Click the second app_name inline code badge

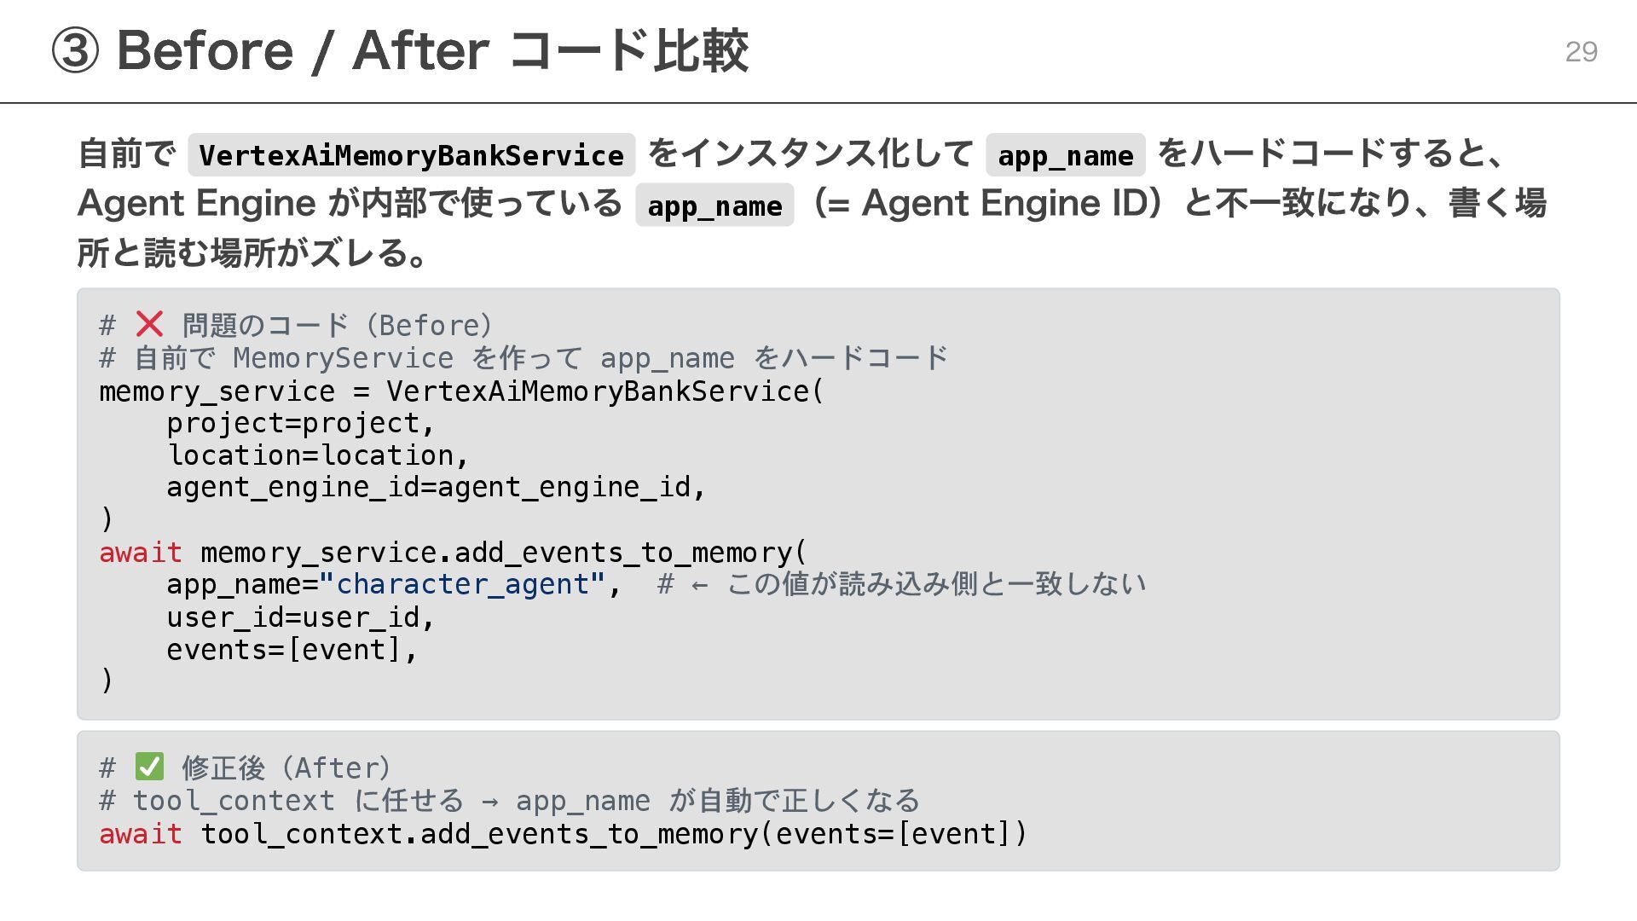tap(714, 206)
